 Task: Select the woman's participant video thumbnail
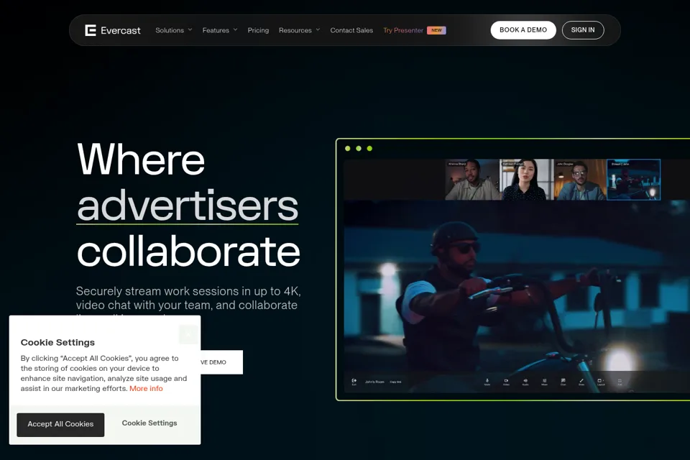[527, 180]
